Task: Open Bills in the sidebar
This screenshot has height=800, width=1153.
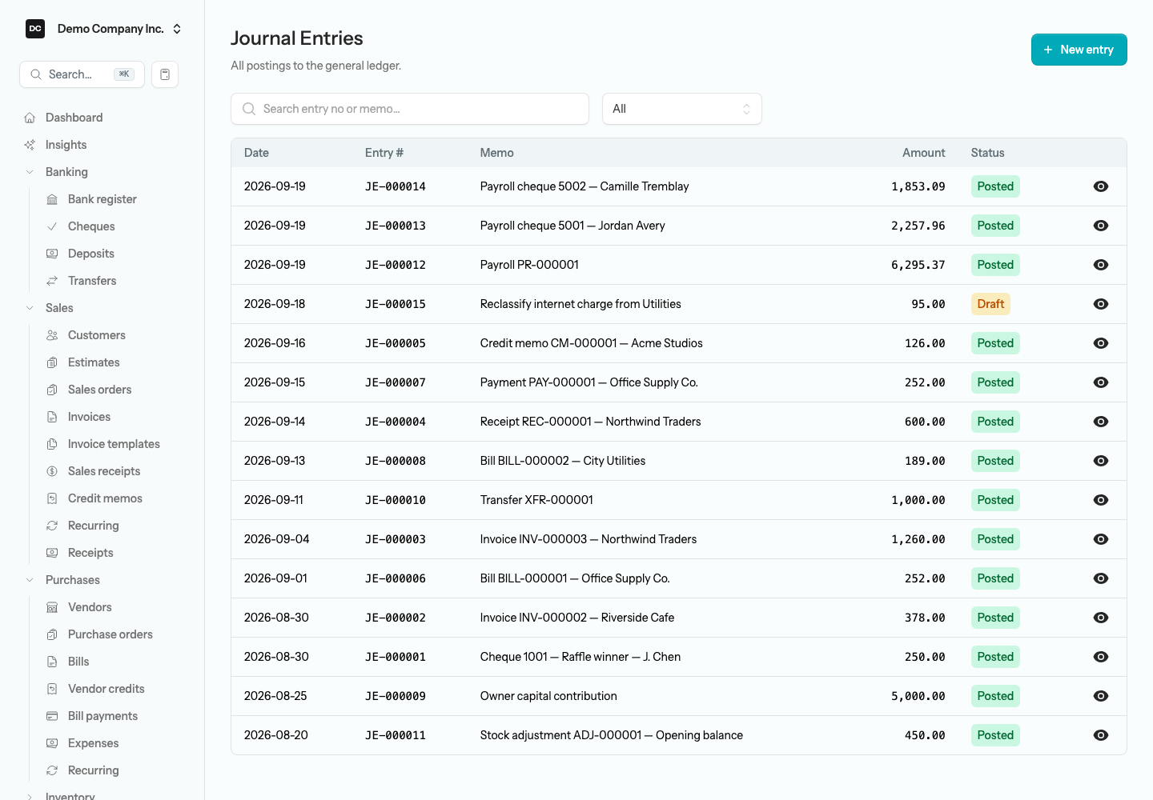Action: (x=78, y=662)
